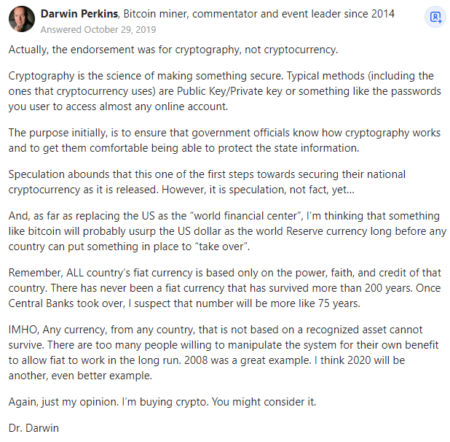
Task: Click the "Dr. Darwin" signature
Action: 33,428
